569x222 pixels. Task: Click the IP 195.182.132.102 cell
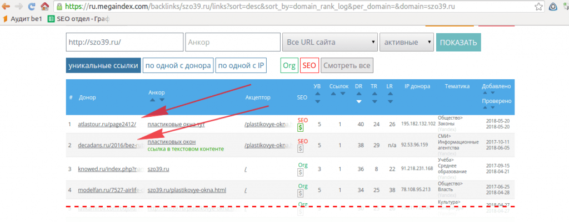click(418, 123)
